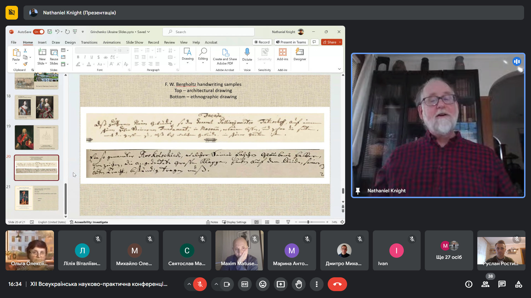This screenshot has width=531, height=298.
Task: Open meeting details info icon
Action: coord(469,284)
